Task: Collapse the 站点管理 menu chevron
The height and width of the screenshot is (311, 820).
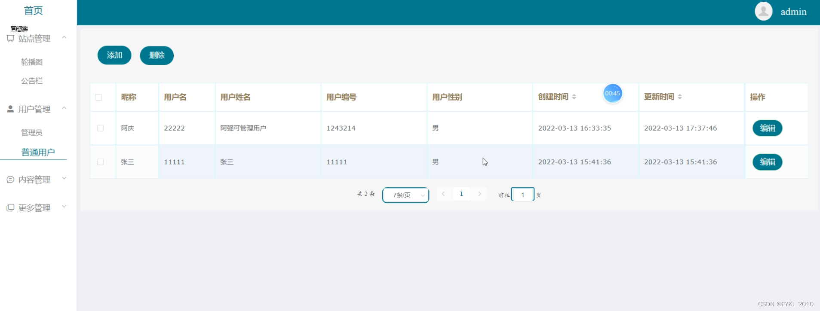Action: pos(64,37)
